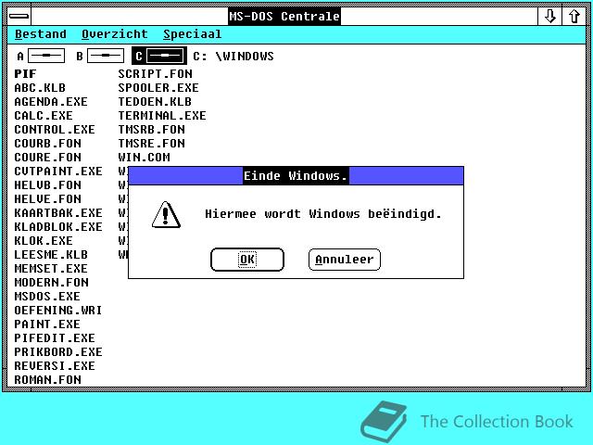Select drive C icon

[159, 56]
